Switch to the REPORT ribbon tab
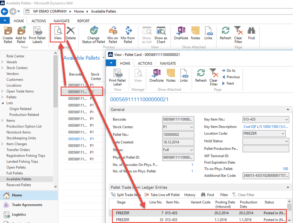Screen dimensions: 293x223 tap(83, 21)
